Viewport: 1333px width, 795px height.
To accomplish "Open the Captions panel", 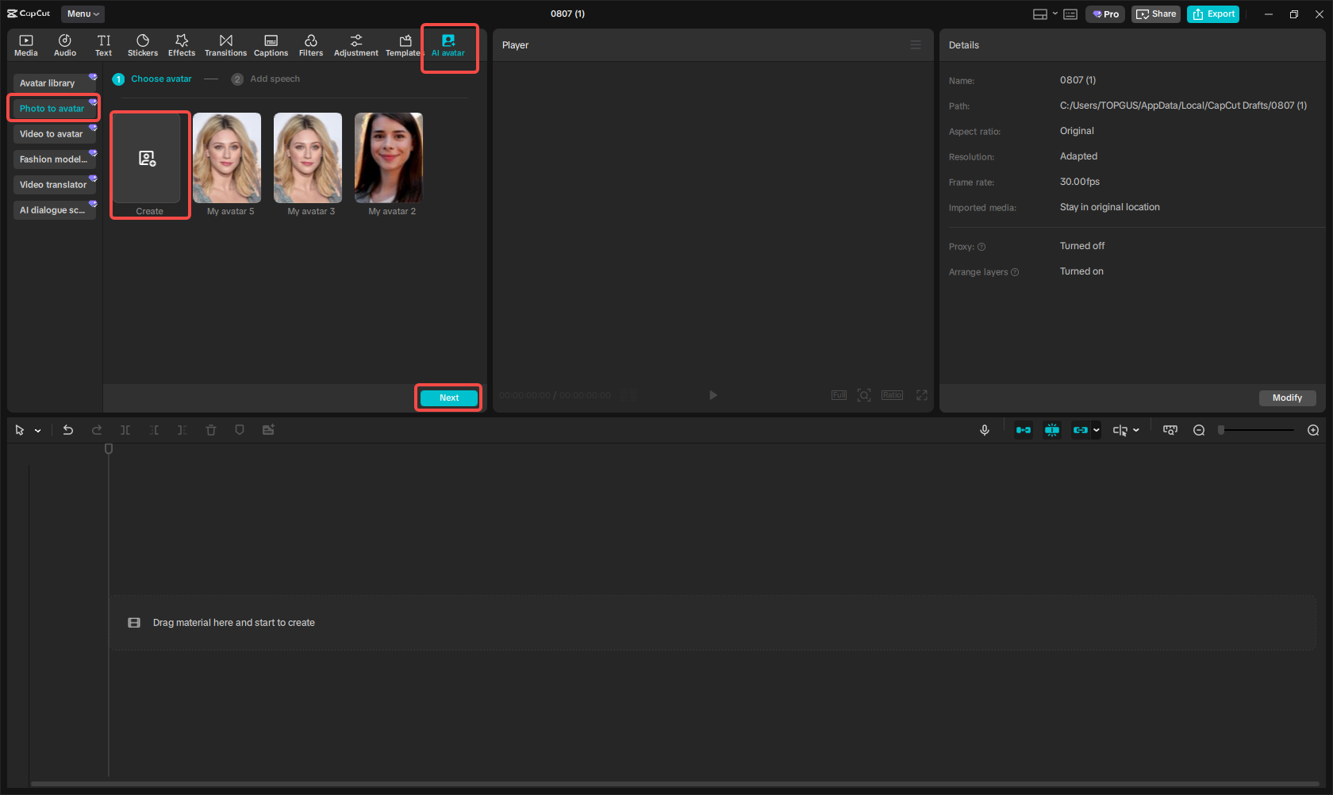I will (x=271, y=45).
